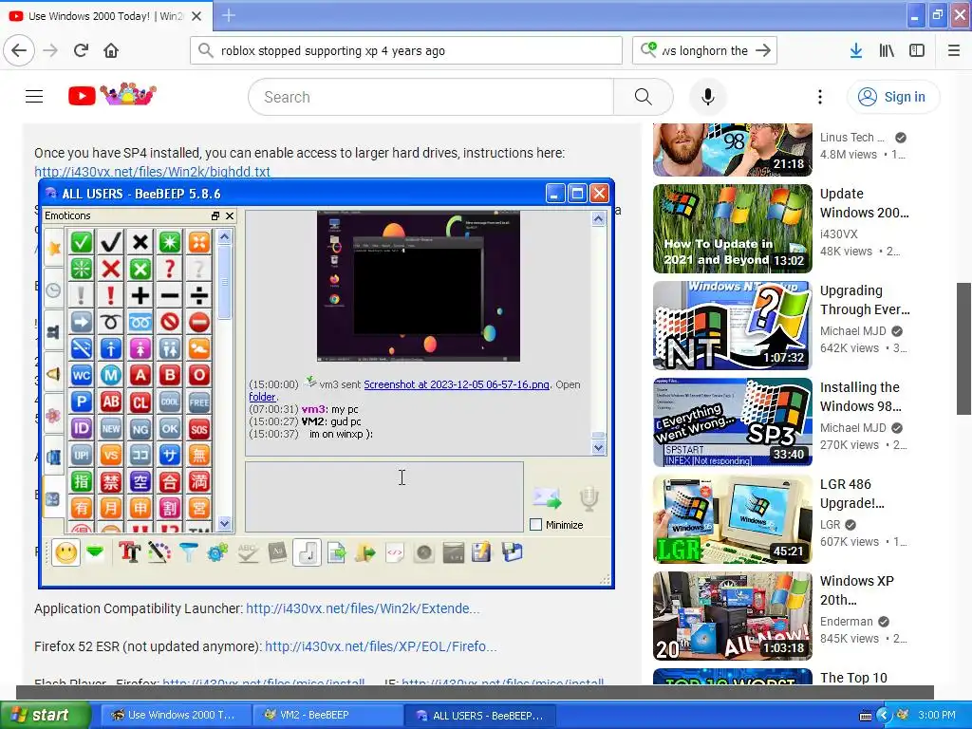Click the microphone voice message icon in BeeBEEP

[x=589, y=499]
